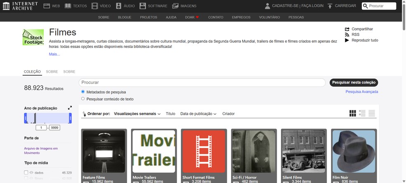This screenshot has height=183, width=406.
Task: Open the Áudio media section icon
Action: pyautogui.click(x=119, y=6)
